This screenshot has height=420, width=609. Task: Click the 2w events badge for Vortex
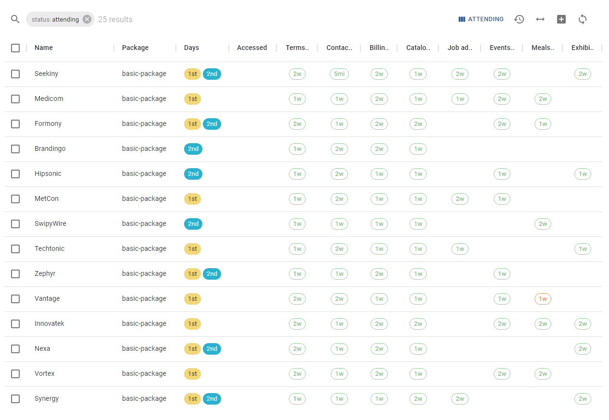[502, 374]
